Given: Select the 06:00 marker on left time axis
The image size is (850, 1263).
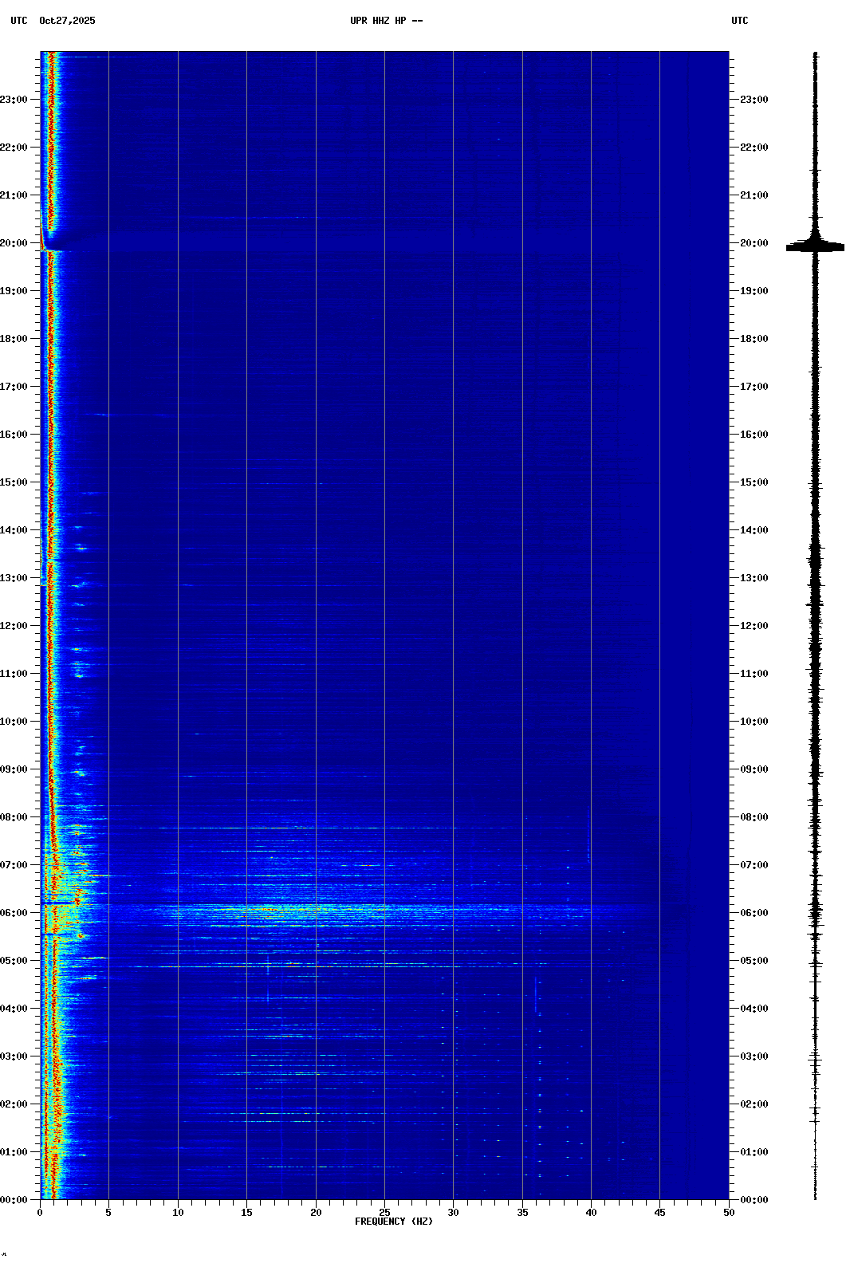Looking at the screenshot, I should (14, 913).
